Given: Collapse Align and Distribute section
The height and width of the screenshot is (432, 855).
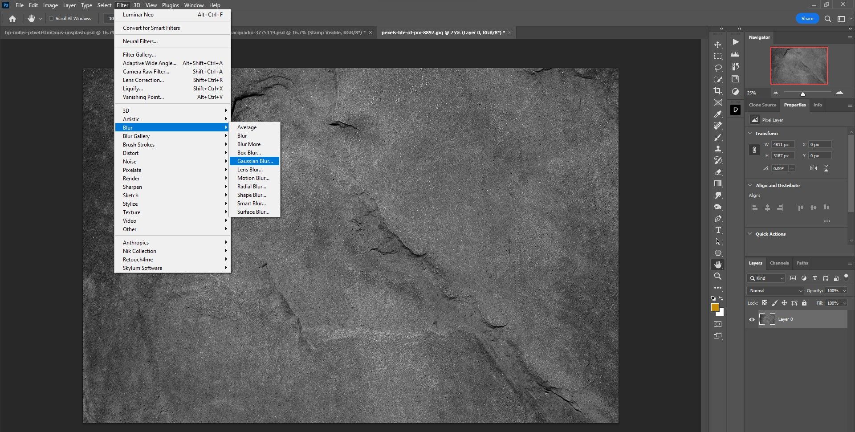Looking at the screenshot, I should [750, 185].
